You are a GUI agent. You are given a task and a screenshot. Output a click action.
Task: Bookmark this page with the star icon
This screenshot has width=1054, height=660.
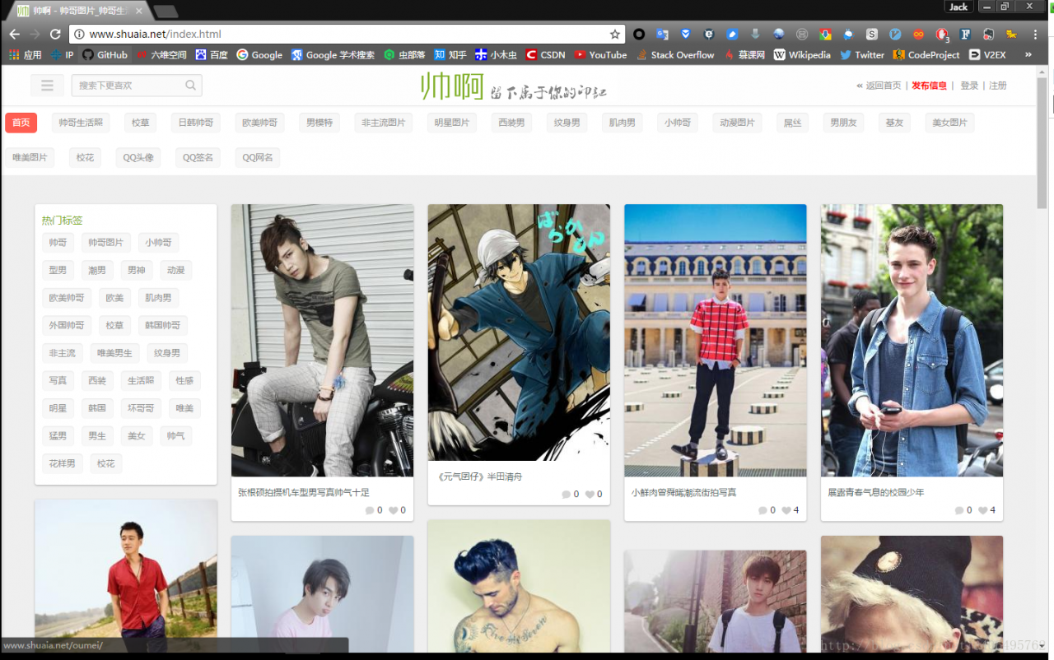coord(614,34)
